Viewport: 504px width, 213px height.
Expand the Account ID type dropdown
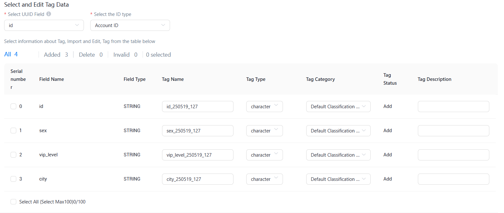(130, 25)
